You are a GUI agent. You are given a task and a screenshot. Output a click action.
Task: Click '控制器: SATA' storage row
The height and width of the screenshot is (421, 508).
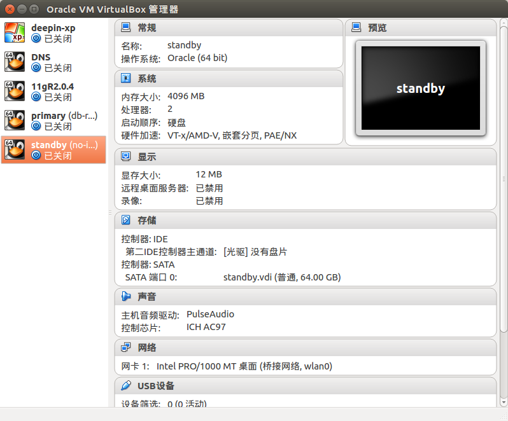coord(148,265)
